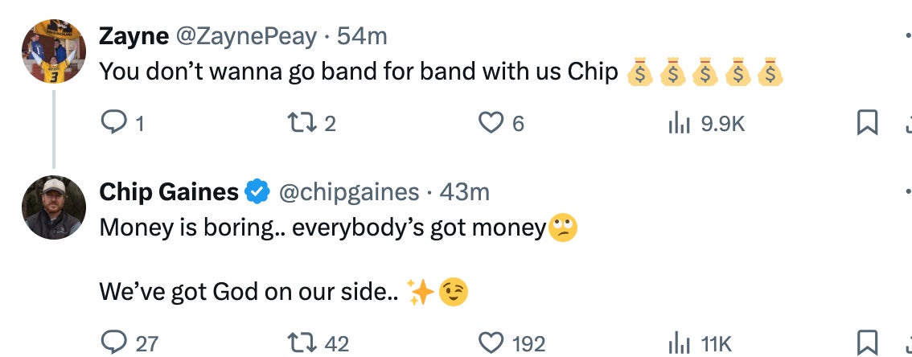
Task: Open Zayne display name link
Action: pyautogui.click(x=134, y=36)
